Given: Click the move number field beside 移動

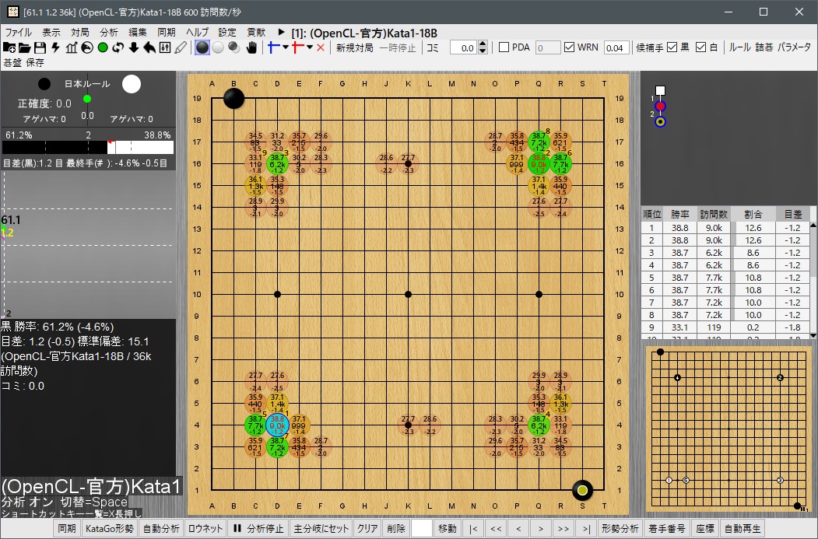Looking at the screenshot, I should [x=422, y=528].
